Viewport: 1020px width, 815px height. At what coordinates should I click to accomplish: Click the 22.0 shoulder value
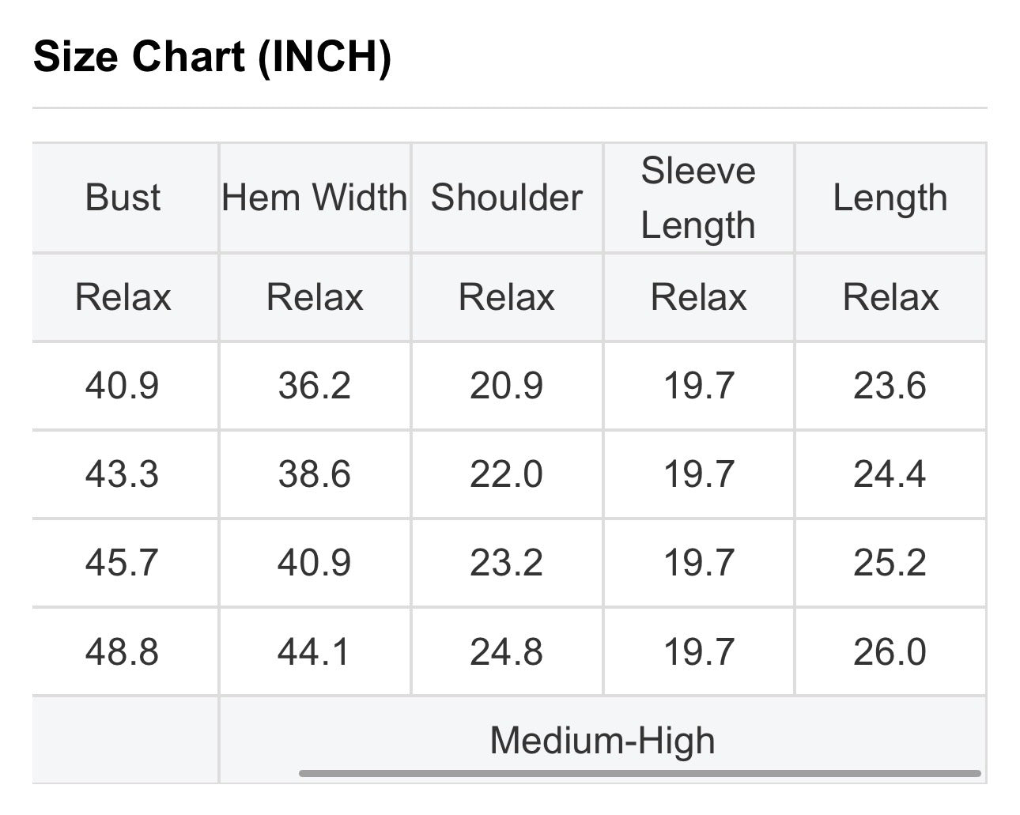507,474
